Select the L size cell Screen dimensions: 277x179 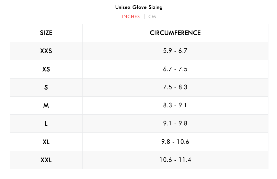tap(46, 124)
